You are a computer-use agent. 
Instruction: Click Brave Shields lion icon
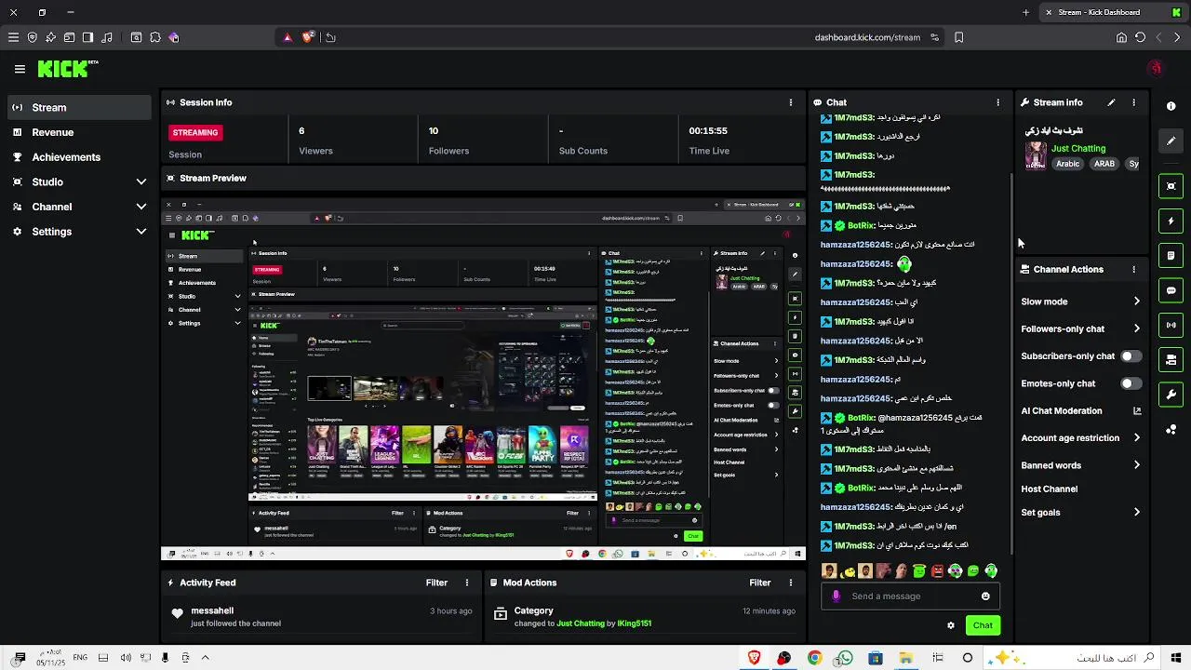[307, 37]
